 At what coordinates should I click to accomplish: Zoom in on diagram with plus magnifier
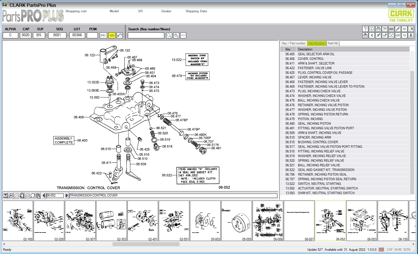tap(11, 195)
